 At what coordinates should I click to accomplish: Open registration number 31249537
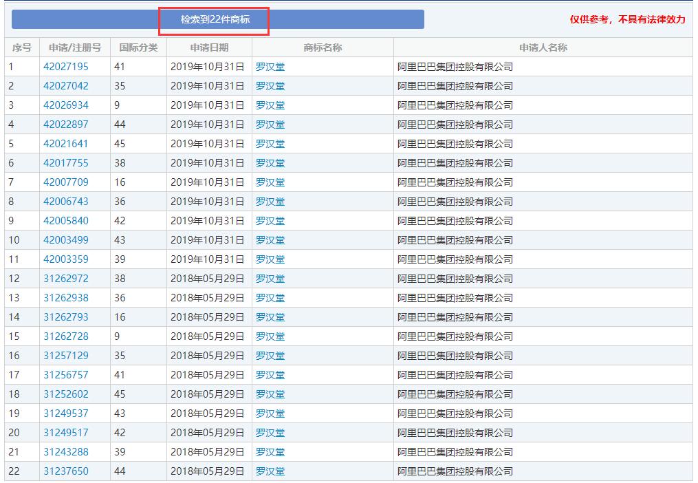(x=66, y=414)
